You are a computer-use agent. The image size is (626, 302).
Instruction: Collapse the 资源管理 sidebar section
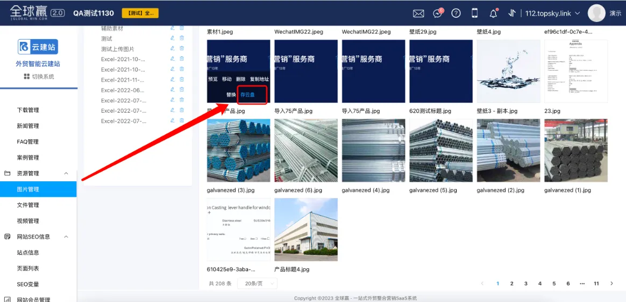pyautogui.click(x=66, y=174)
